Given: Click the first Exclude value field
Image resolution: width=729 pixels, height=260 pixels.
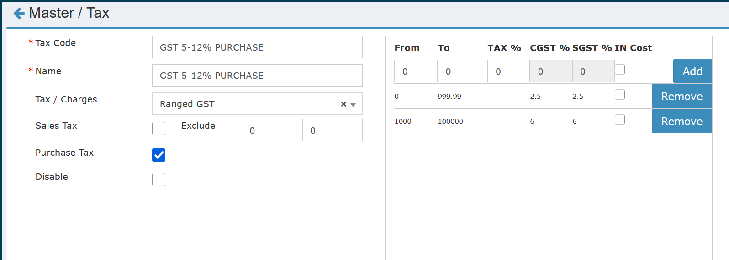Looking at the screenshot, I should click(272, 131).
